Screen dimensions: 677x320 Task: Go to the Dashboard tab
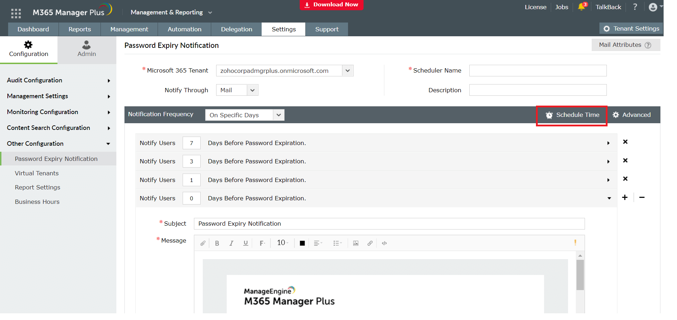33,29
